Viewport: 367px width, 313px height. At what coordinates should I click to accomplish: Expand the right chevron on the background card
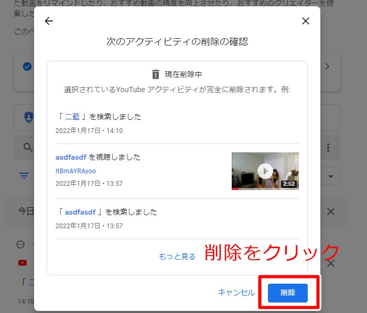pos(327,66)
